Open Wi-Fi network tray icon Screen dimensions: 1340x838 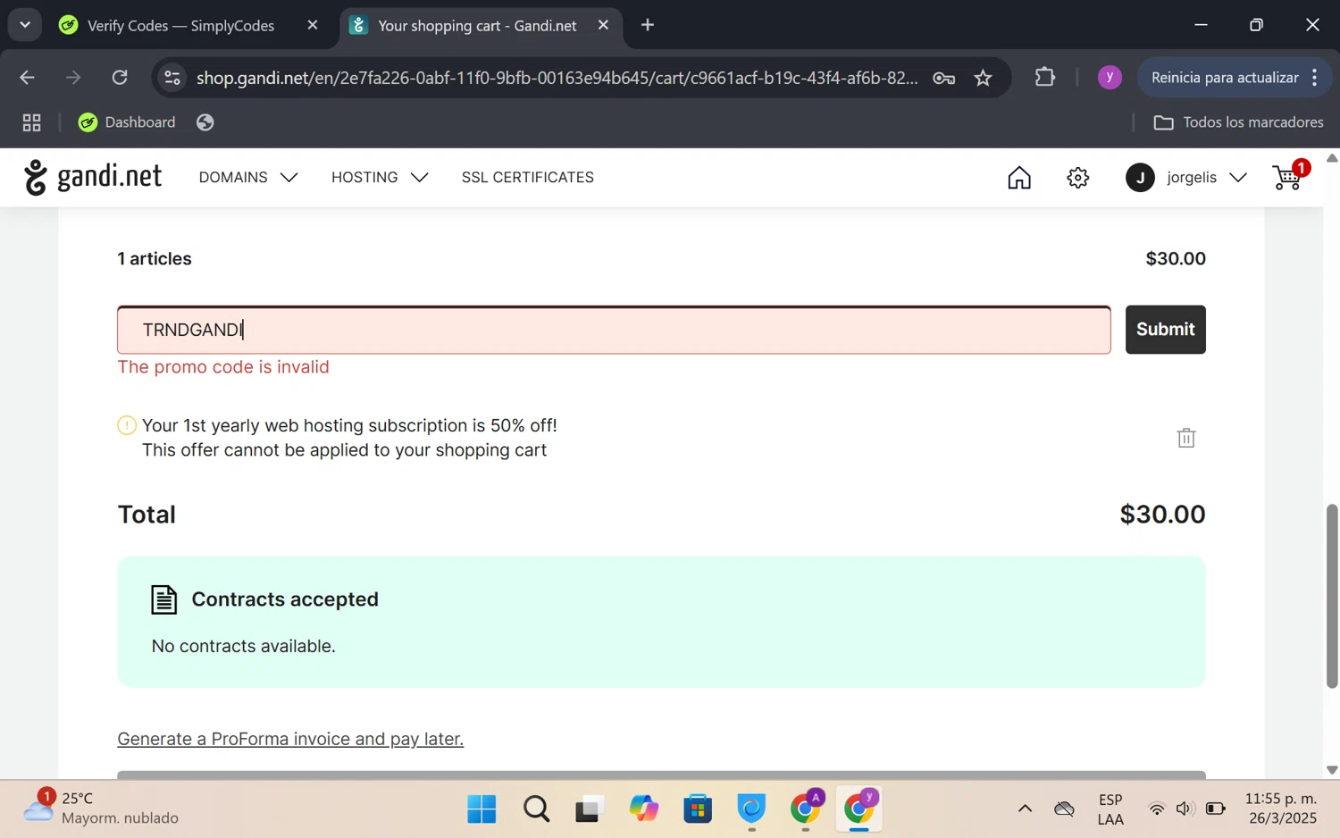(x=1157, y=809)
